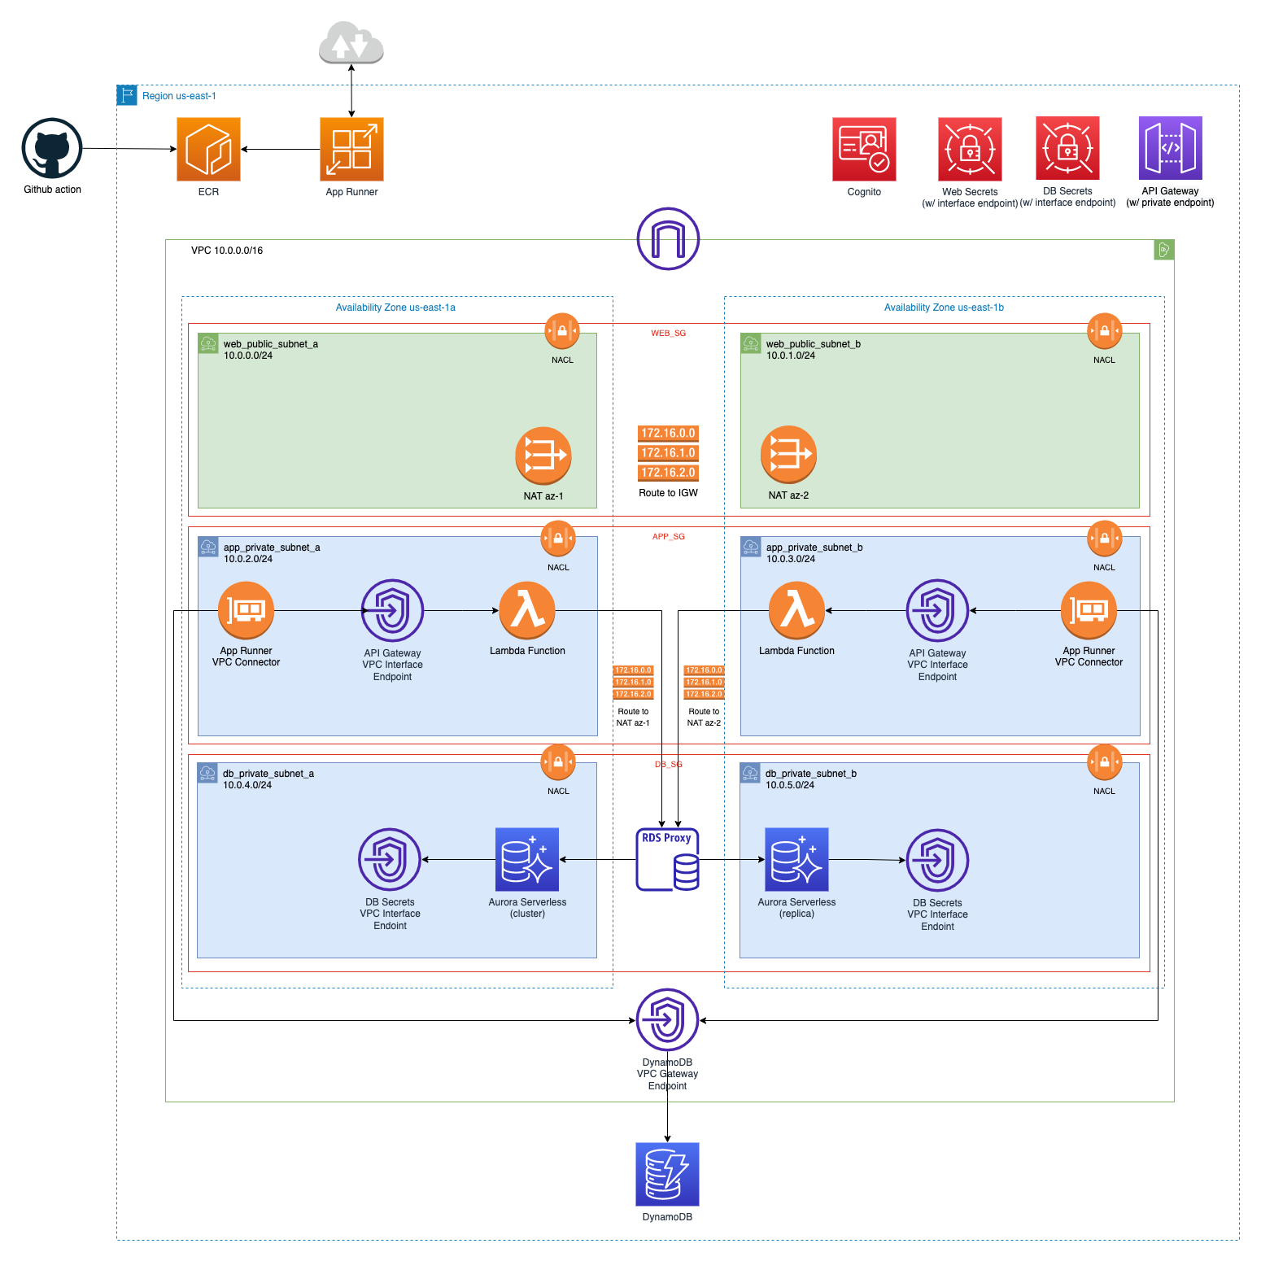This screenshot has width=1261, height=1261.
Task: Select the NAT az-1 gateway icon
Action: pyautogui.click(x=543, y=456)
